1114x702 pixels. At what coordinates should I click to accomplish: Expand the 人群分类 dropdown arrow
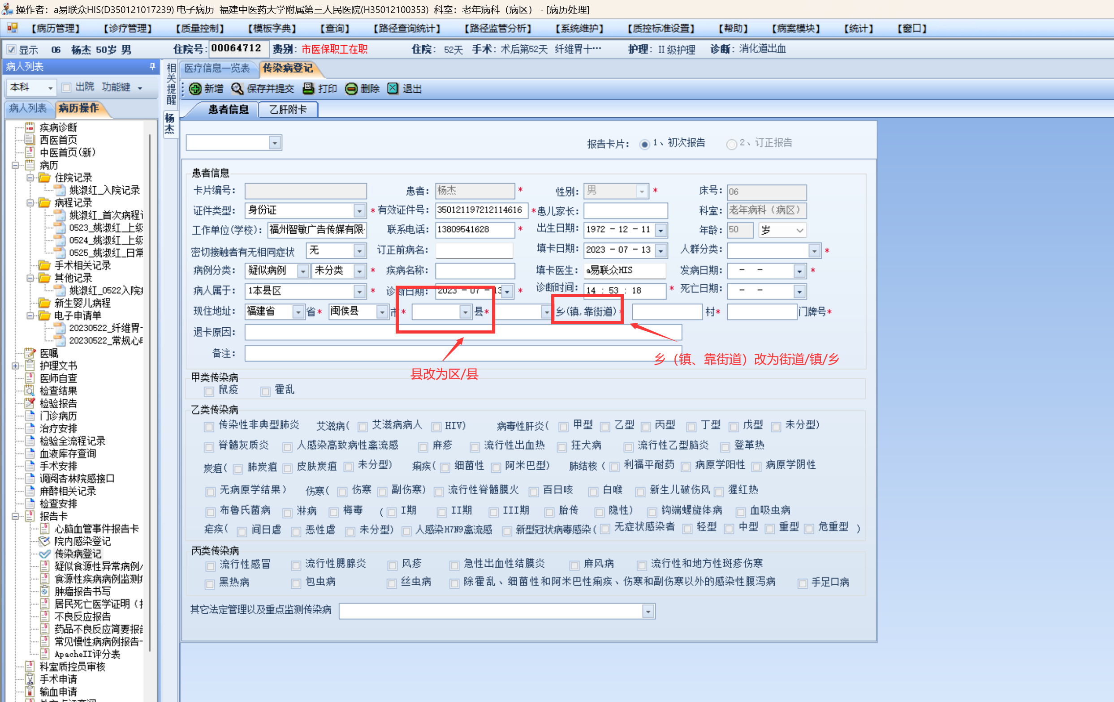click(814, 251)
